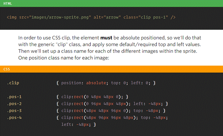Click "top: 0;" in the .clip rule
223x136 pixels.
119,83
